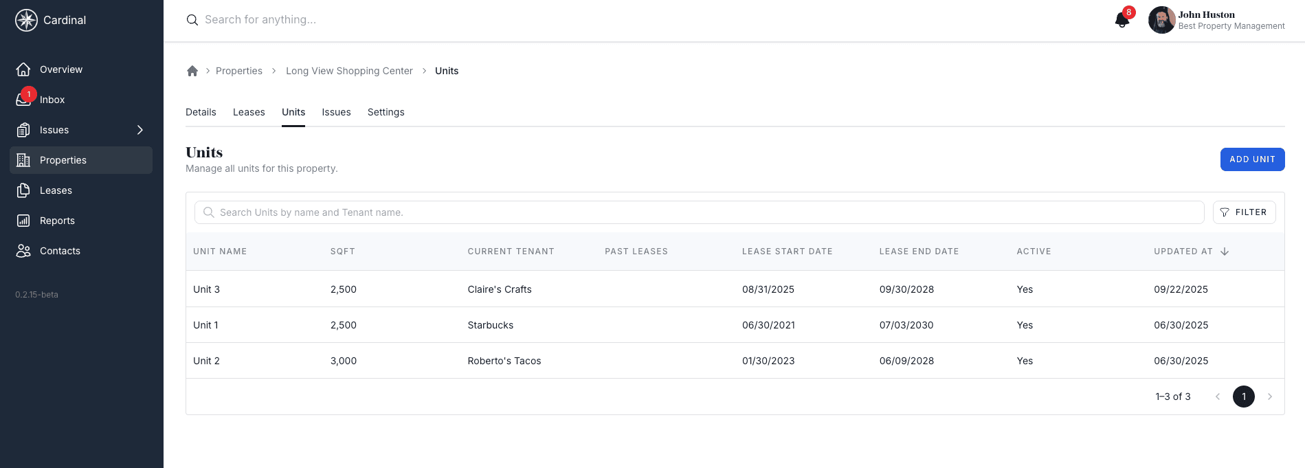The image size is (1305, 468).
Task: Toggle Updated At sort arrow
Action: [1225, 252]
